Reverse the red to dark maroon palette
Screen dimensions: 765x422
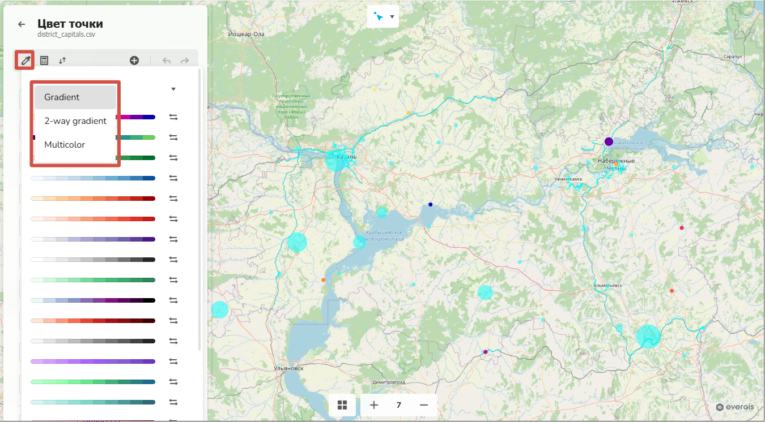[x=173, y=321]
